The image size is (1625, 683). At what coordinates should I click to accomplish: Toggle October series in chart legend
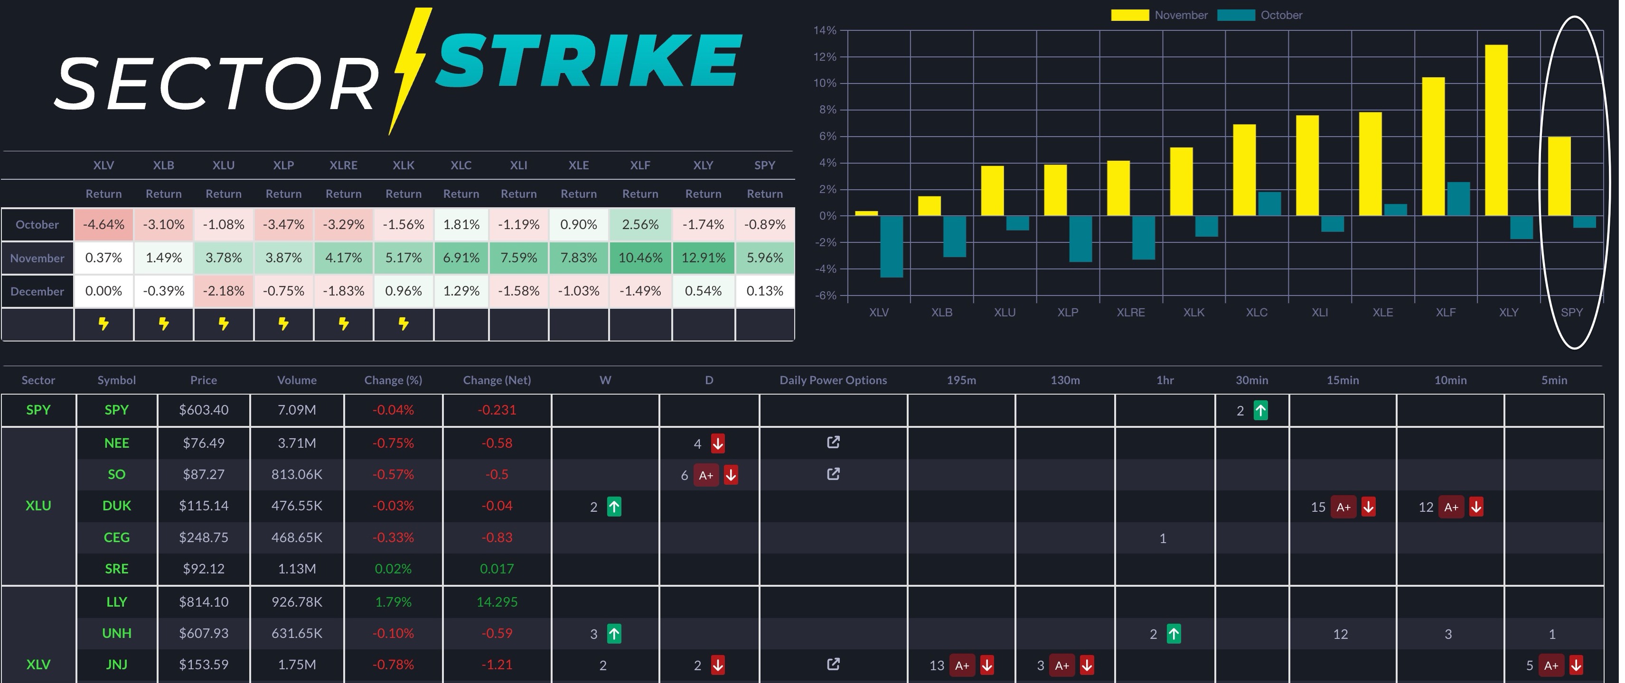1260,15
